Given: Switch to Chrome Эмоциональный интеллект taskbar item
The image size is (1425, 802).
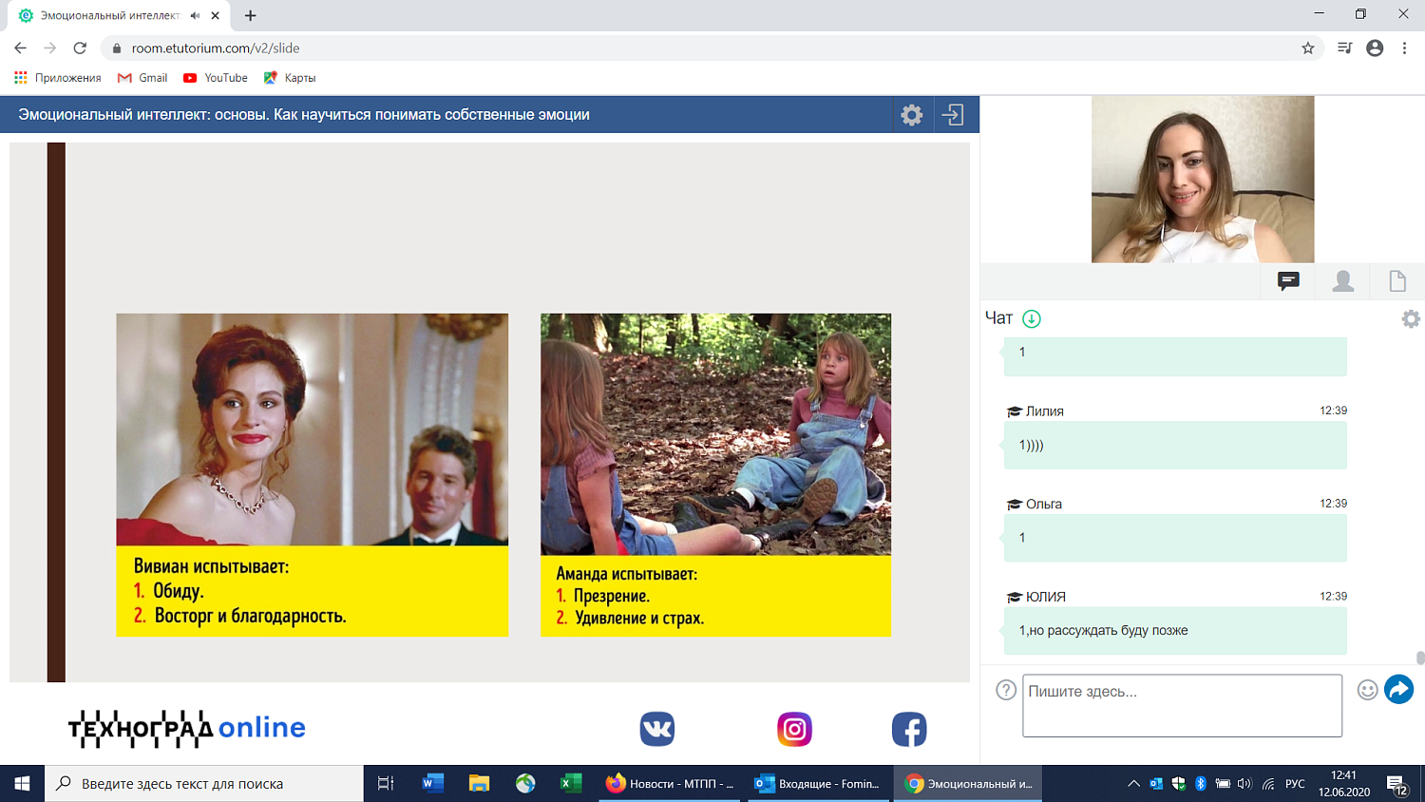Looking at the screenshot, I should click(x=969, y=784).
